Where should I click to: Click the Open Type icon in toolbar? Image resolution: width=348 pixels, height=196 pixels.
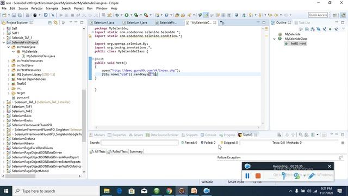point(177,15)
